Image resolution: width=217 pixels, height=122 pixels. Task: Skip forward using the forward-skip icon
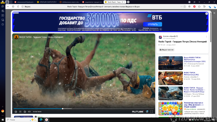[25, 112]
